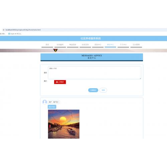This screenshot has width=167, height=167.
Task: Select the highlighted 留言中心 tab
Action: point(110,45)
